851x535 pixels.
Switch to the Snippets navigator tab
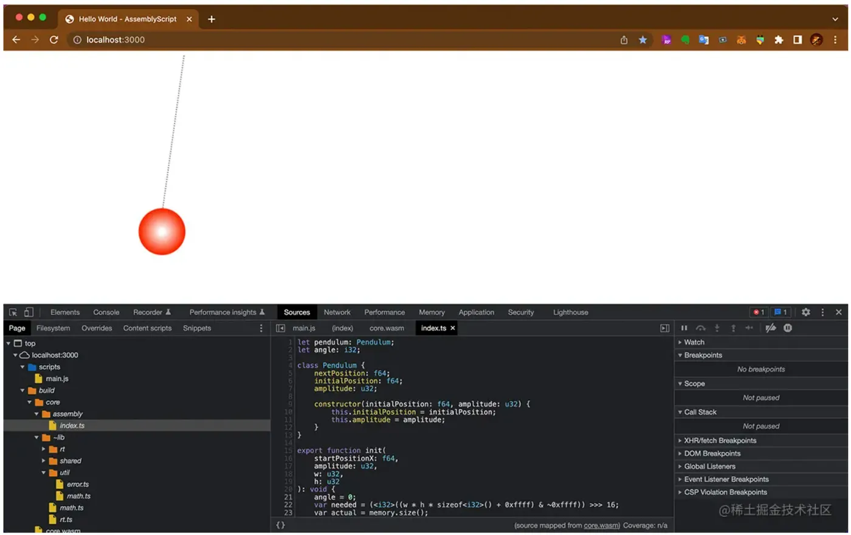(197, 328)
